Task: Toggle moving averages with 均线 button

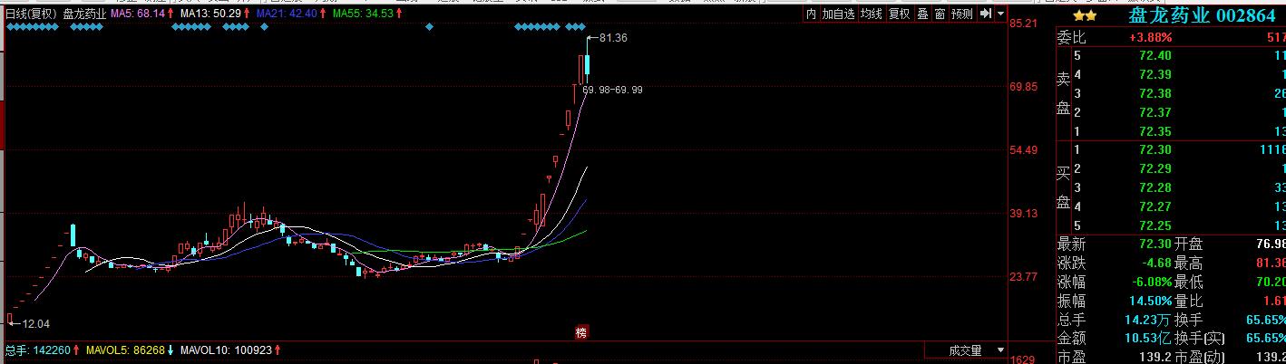Action: pos(871,14)
